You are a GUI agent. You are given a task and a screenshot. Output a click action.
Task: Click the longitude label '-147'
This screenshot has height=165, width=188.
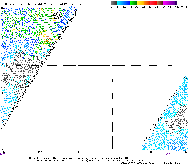(x=39, y=152)
